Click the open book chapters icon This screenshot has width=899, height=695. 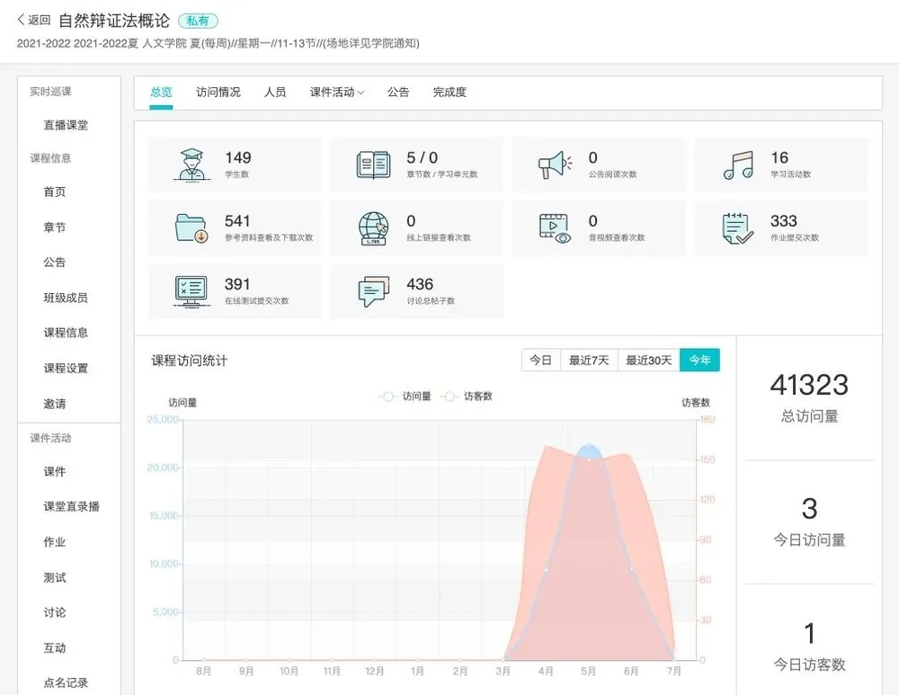pos(373,165)
